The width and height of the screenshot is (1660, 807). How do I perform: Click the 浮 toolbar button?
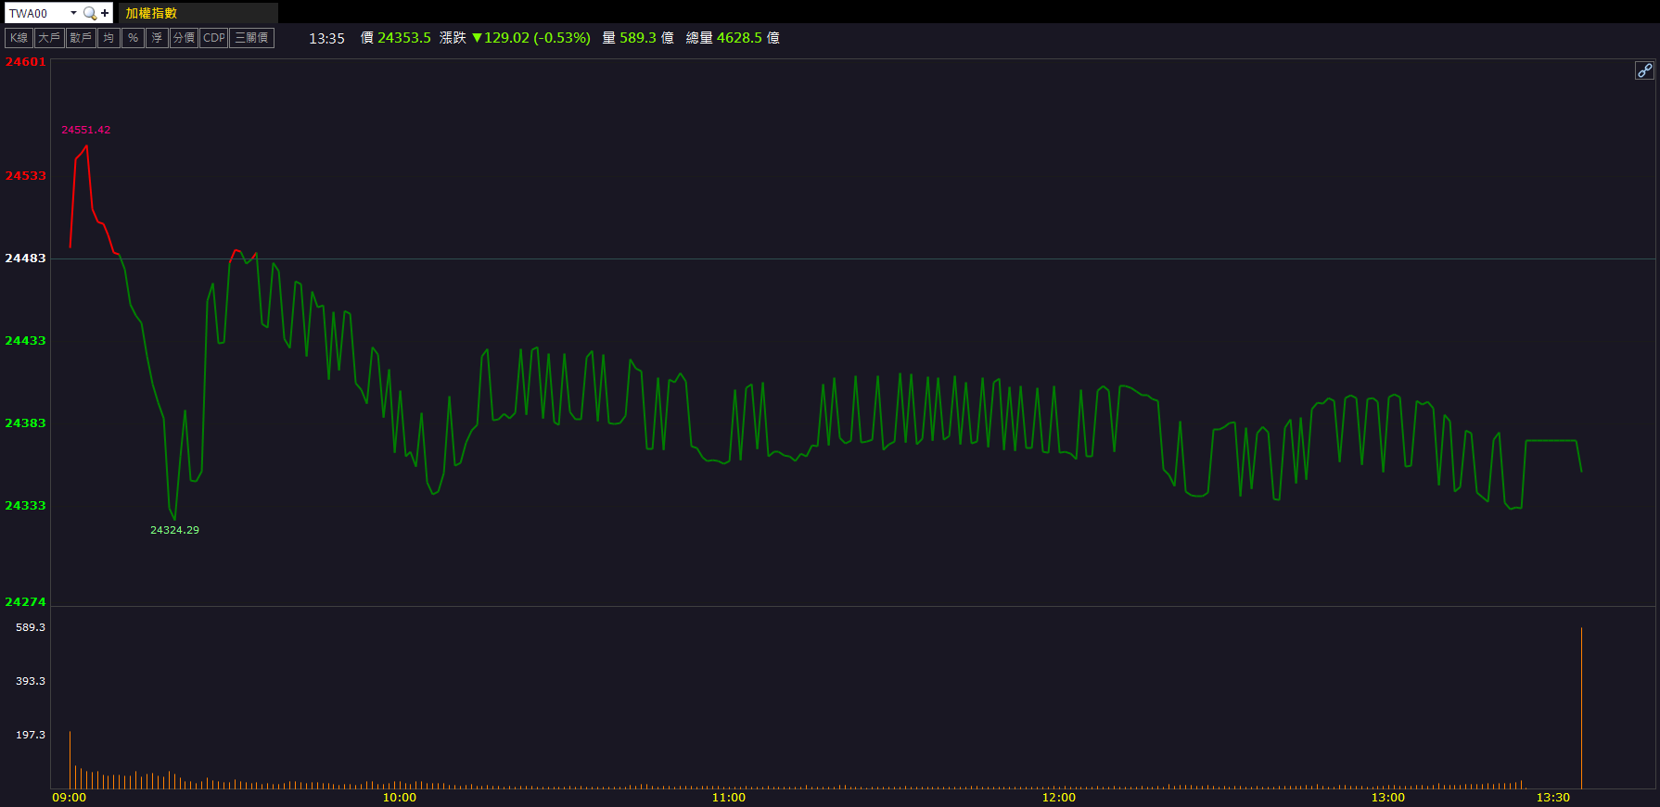tap(157, 38)
